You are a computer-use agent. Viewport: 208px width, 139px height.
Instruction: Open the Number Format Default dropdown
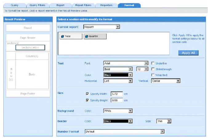click(x=162, y=132)
